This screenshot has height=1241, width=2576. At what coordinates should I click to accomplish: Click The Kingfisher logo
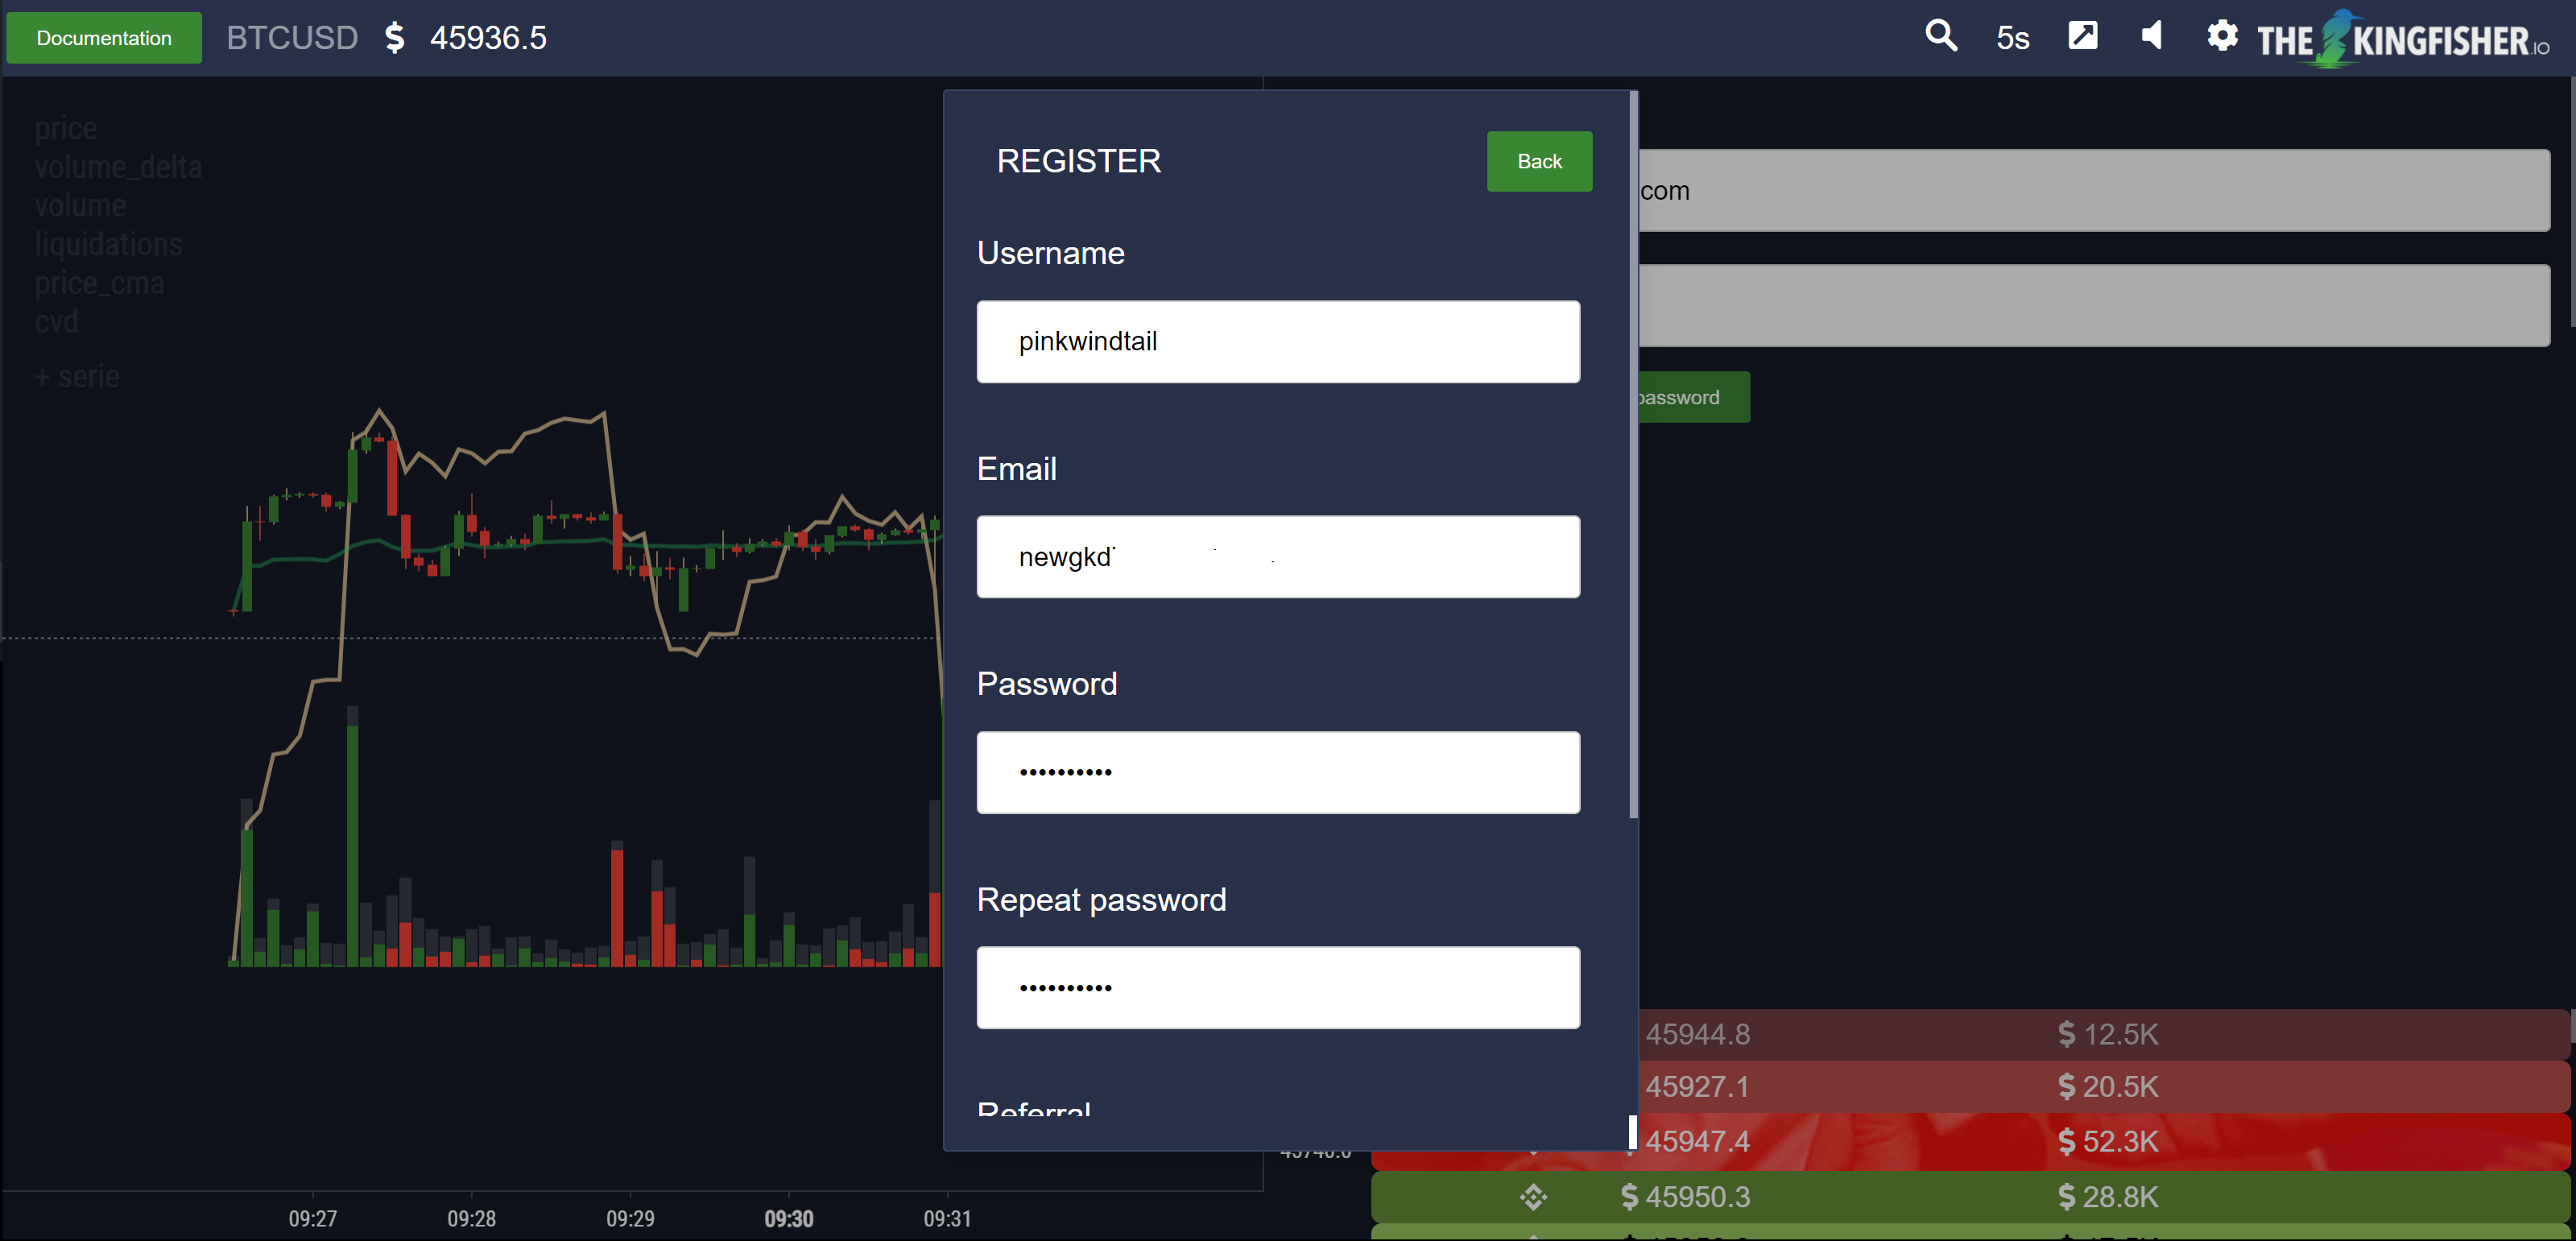tap(2402, 40)
